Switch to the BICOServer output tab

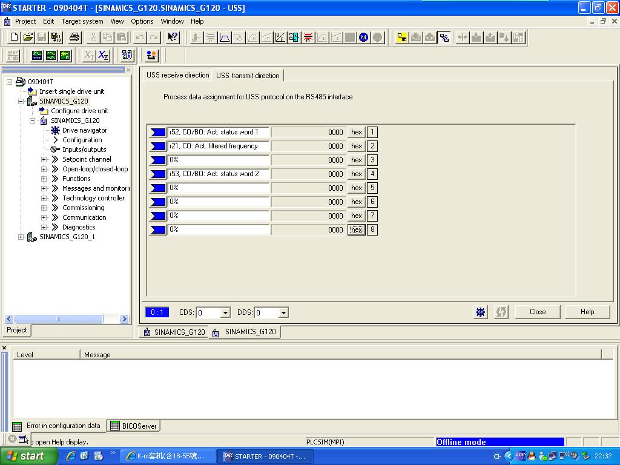click(x=134, y=426)
